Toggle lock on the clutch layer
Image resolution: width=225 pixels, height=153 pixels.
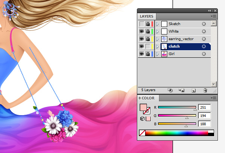(148, 46)
